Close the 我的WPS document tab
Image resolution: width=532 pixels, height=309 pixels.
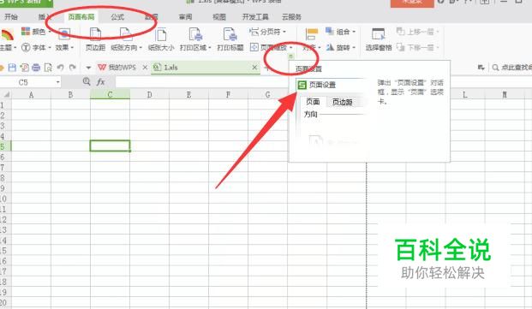pos(145,68)
